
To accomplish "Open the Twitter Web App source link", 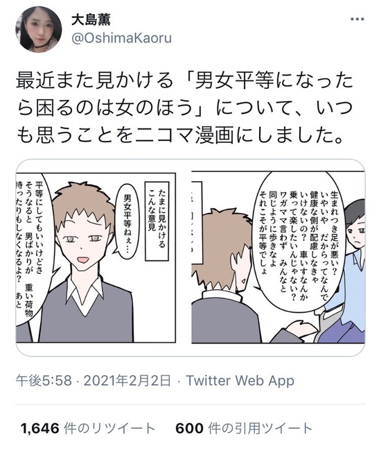I will [240, 380].
